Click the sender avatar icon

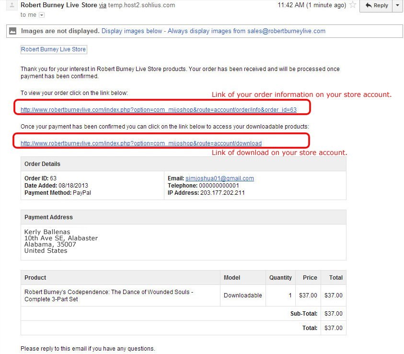12,5
